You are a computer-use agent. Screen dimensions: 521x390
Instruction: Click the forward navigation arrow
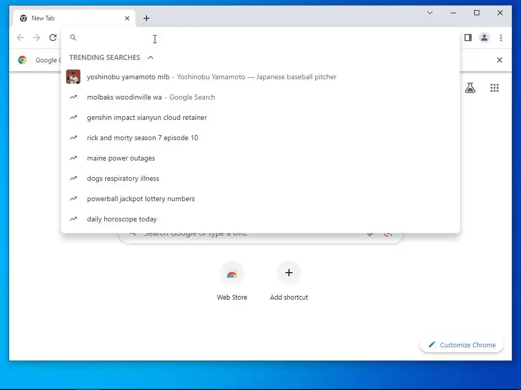tap(37, 38)
